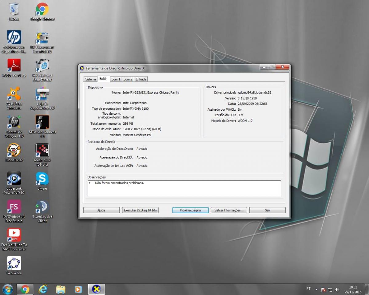The image size is (369, 295).
Task: Select the MTA San Andreas 1.5 icon
Action: click(42, 127)
